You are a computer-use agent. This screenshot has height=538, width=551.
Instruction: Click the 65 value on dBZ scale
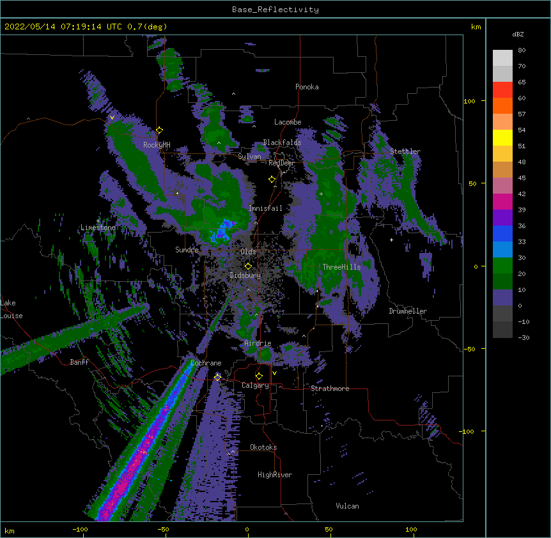tap(522, 82)
